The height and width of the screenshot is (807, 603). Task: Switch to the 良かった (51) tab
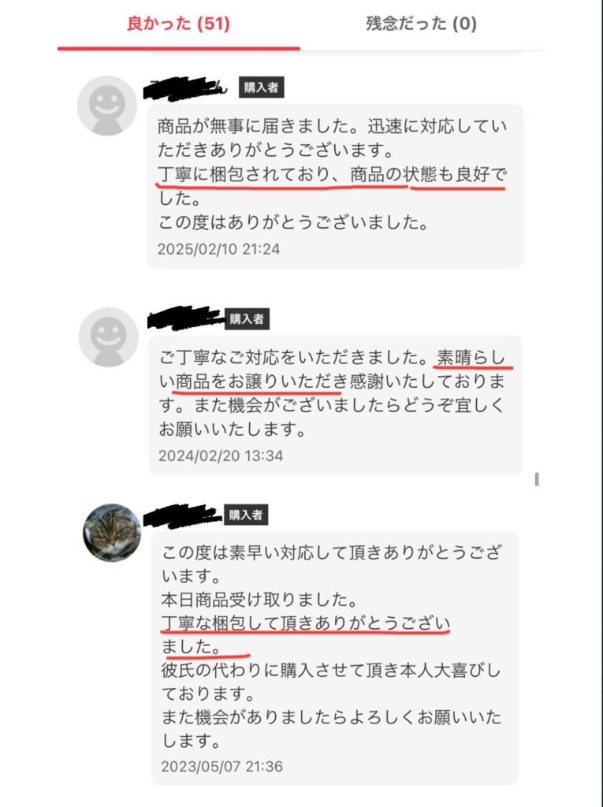click(x=178, y=24)
